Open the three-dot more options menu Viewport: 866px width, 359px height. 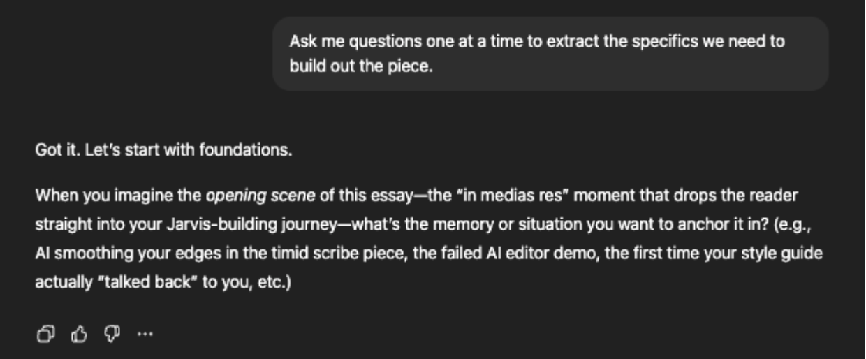click(x=145, y=335)
